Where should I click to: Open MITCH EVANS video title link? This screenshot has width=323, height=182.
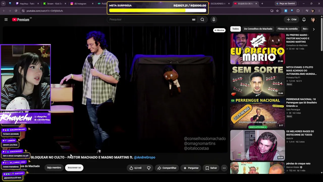click(x=301, y=71)
